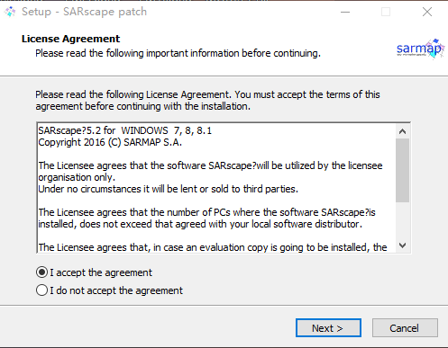Viewport: 448px width, 348px height.
Task: Click the "License Agreement" bold heading
Action: pos(70,39)
